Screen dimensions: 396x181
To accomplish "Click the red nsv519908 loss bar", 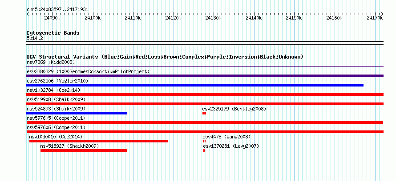I will (x=205, y=104).
